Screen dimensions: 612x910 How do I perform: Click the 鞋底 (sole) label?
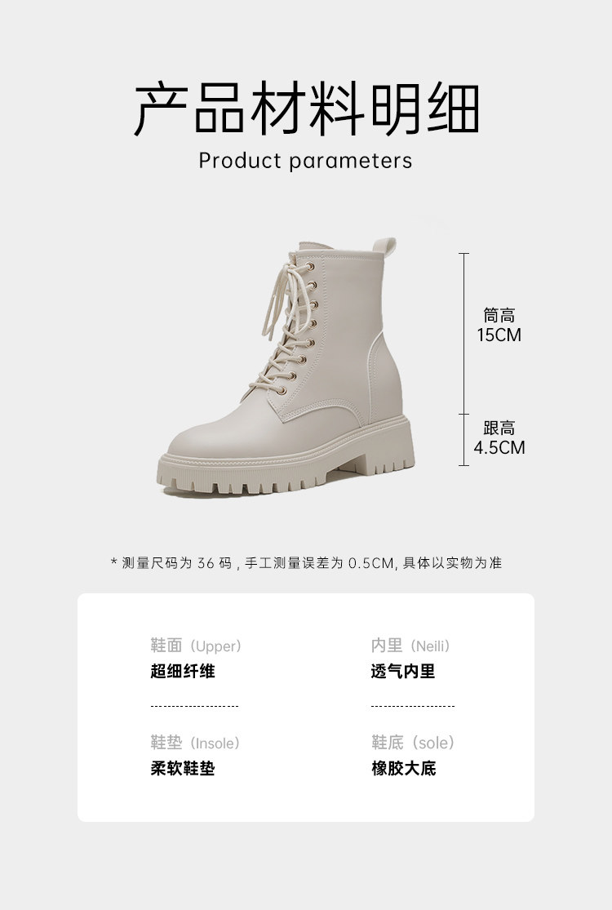click(x=413, y=742)
